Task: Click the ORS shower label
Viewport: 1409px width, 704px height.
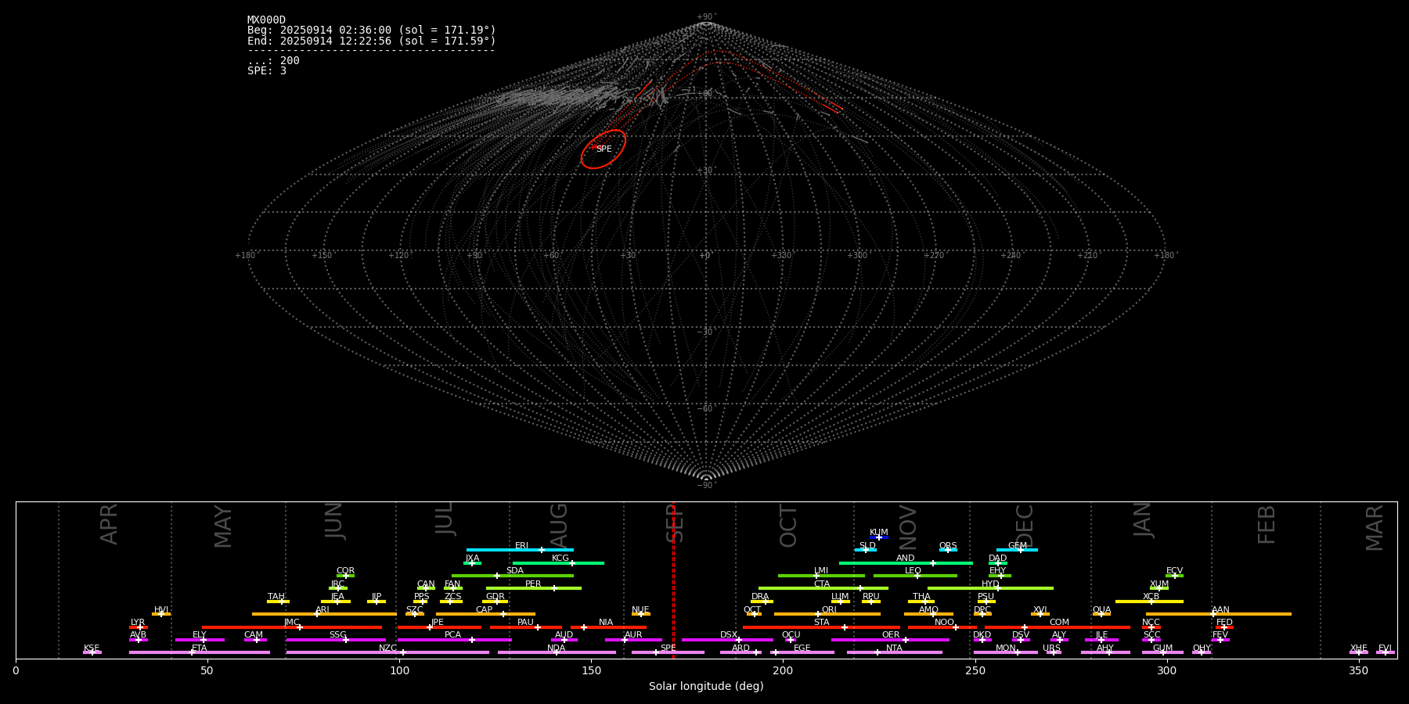Action: [x=948, y=546]
